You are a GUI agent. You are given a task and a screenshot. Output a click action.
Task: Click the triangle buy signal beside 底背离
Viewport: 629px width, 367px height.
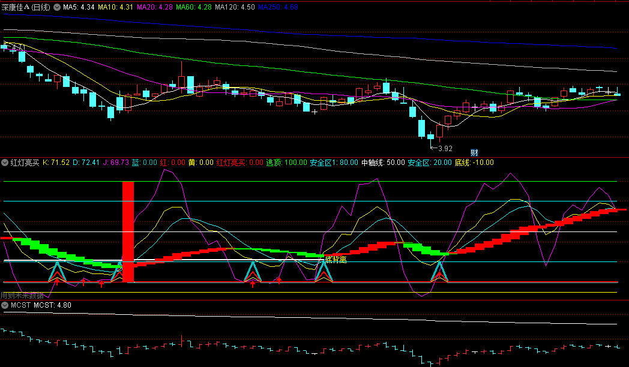pos(324,272)
